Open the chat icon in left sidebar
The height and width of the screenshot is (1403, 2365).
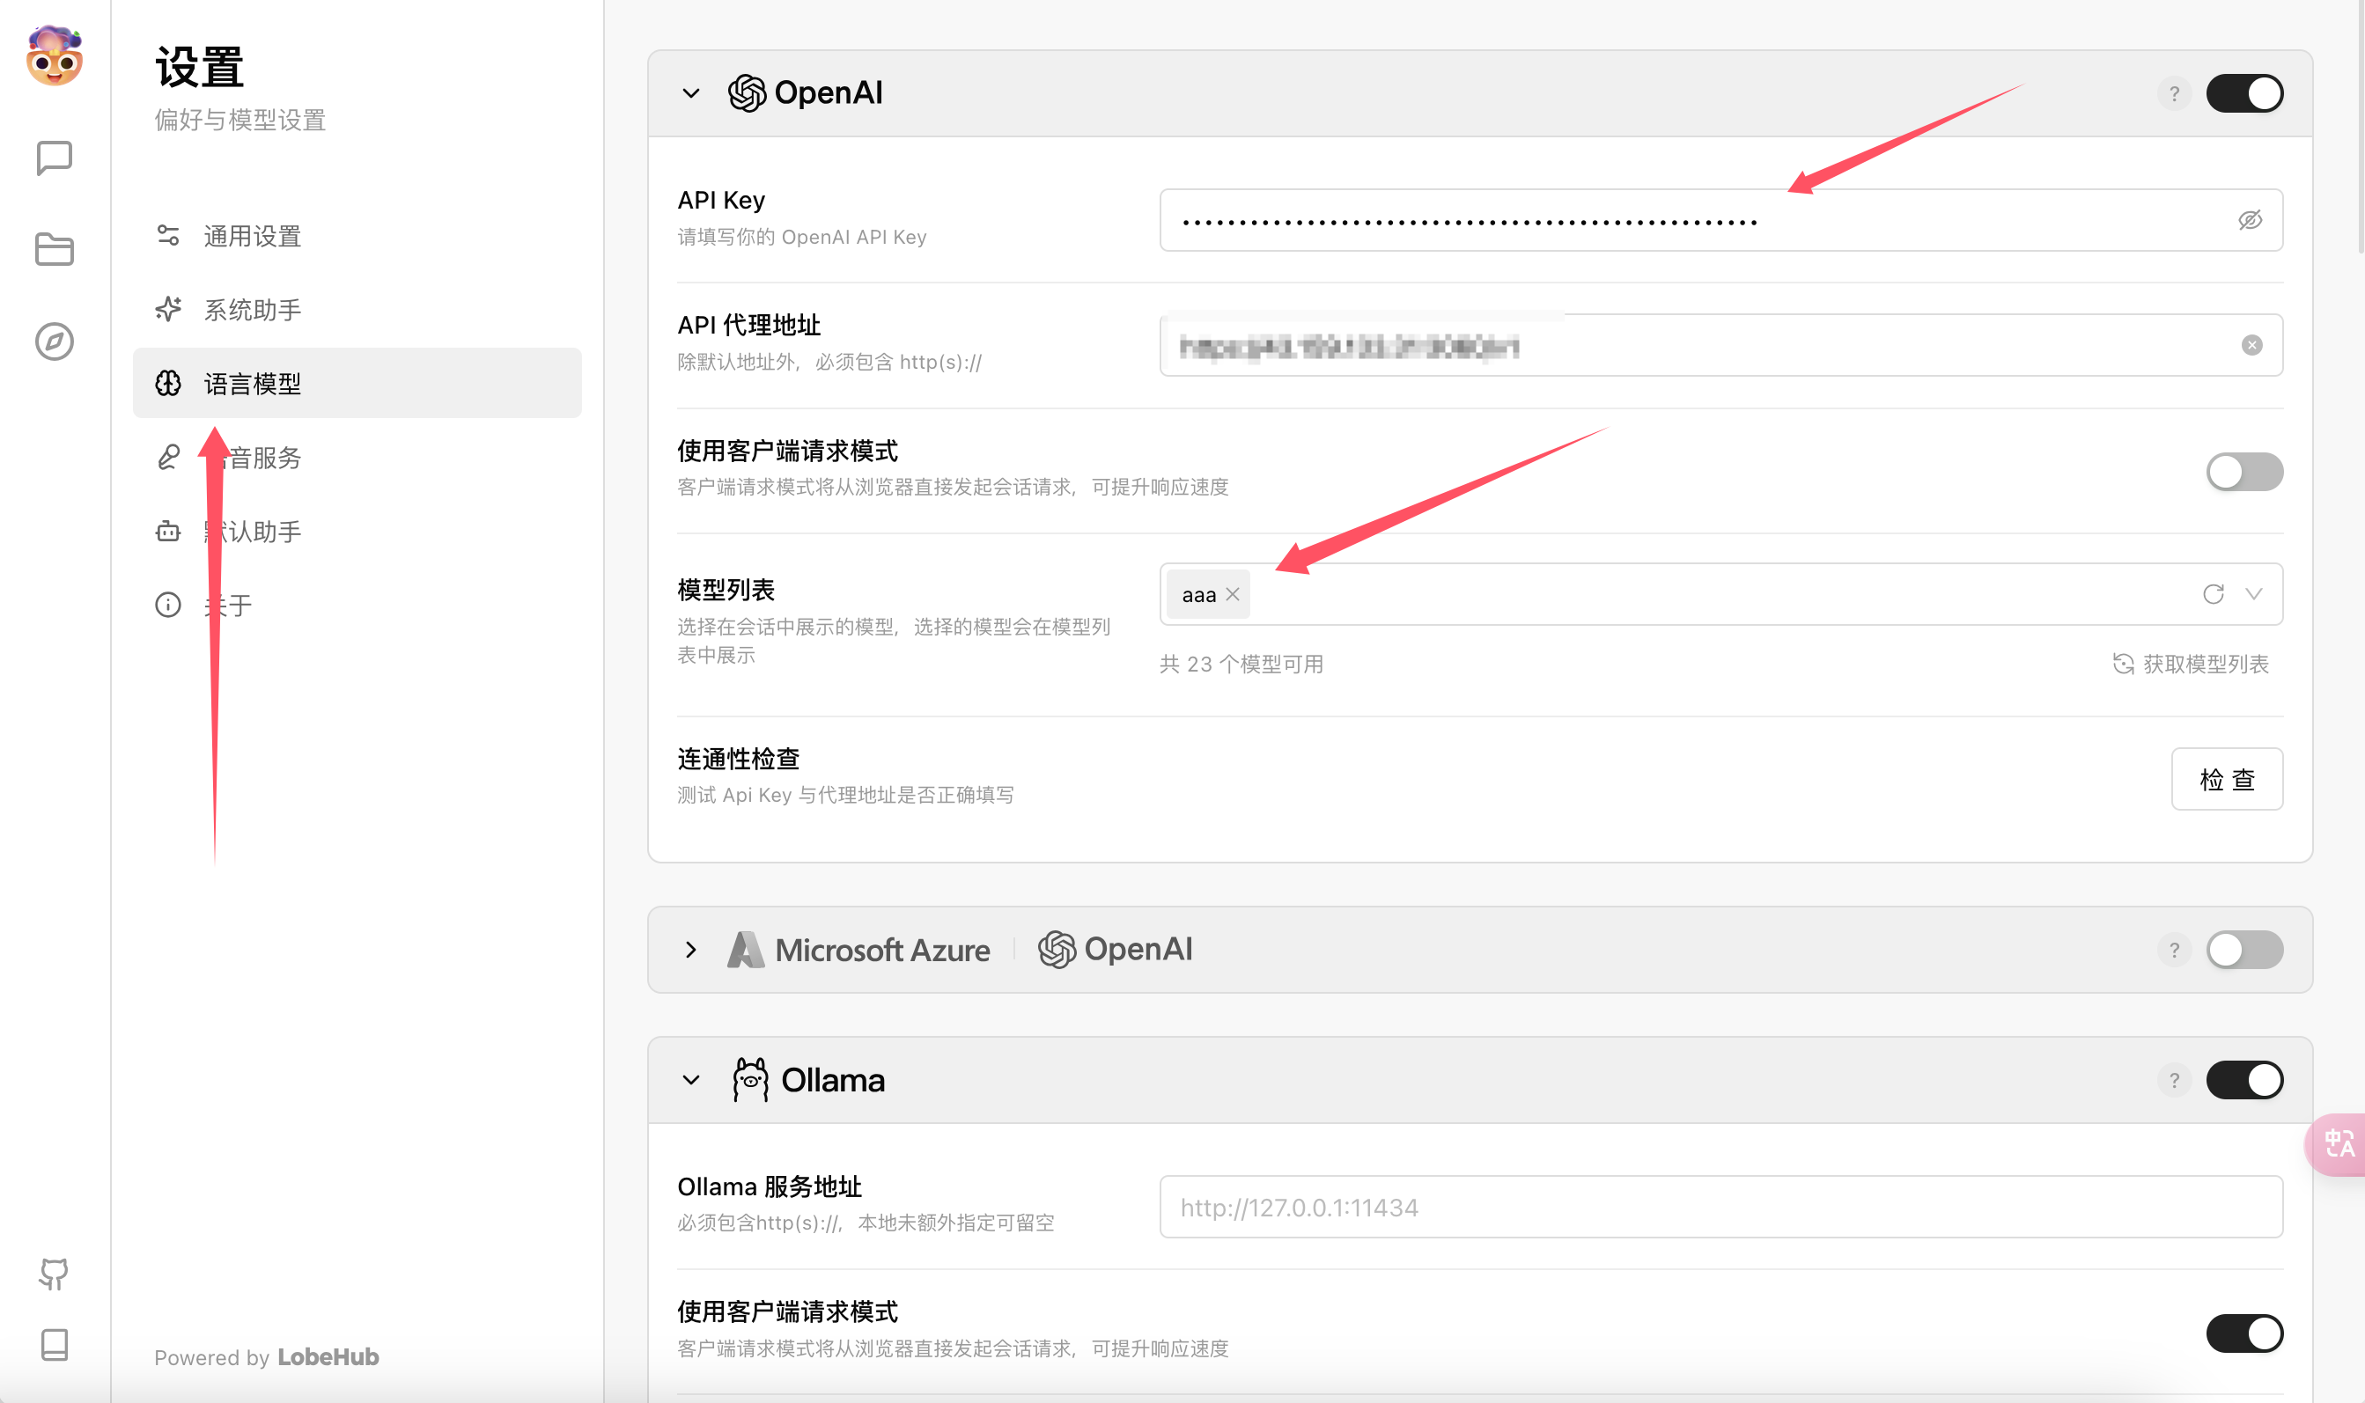54,158
